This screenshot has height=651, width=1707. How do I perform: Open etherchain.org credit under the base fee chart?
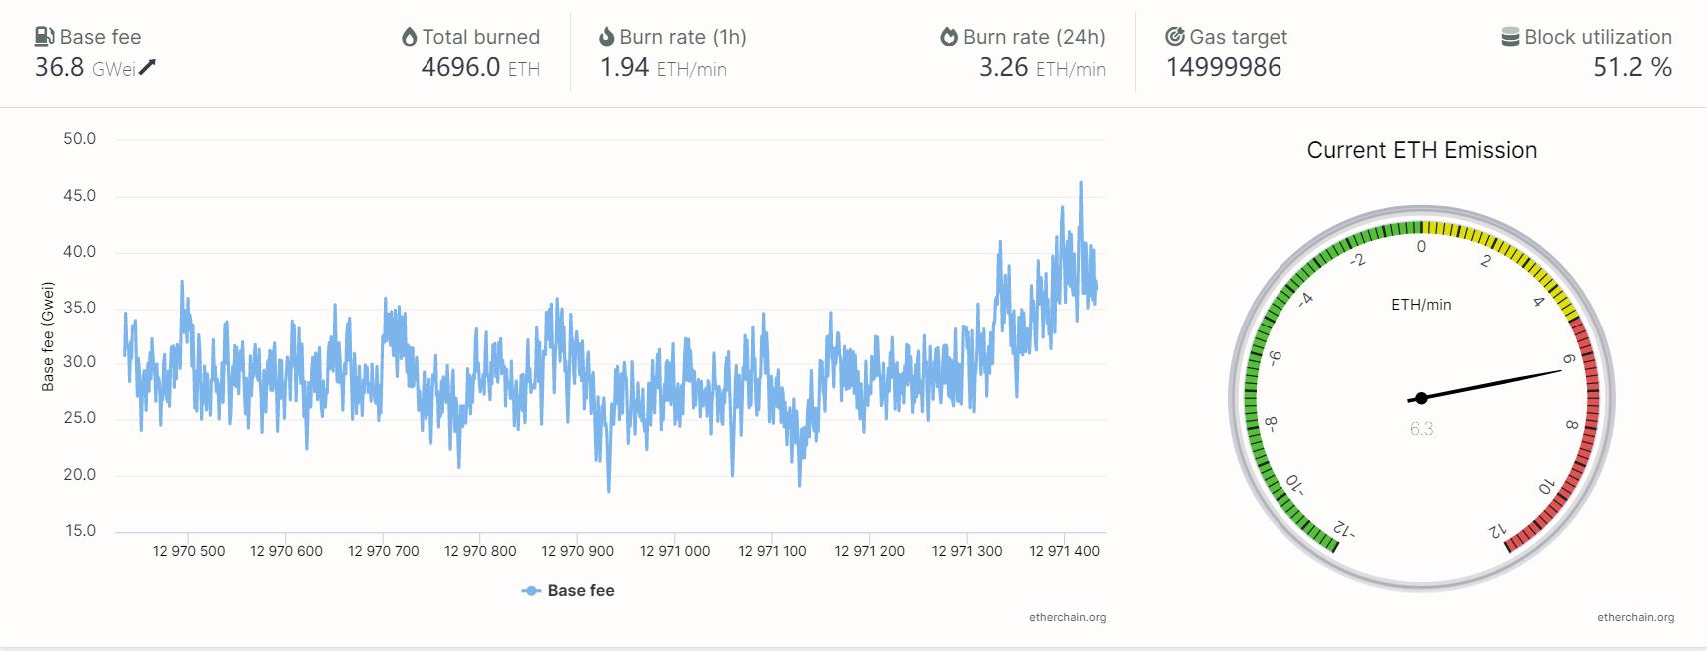coord(1067,617)
